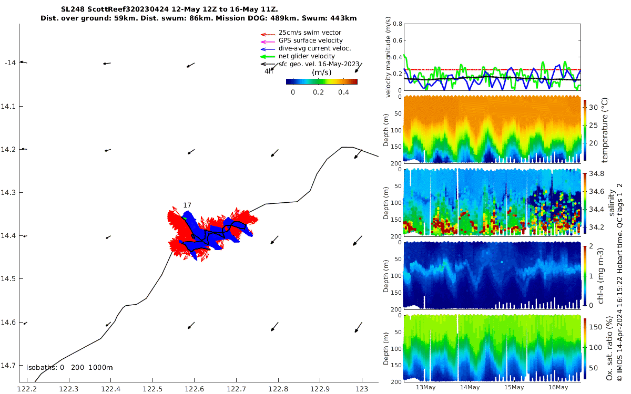Click the '14May' time axis tick label
The image size is (631, 394).
[470, 388]
